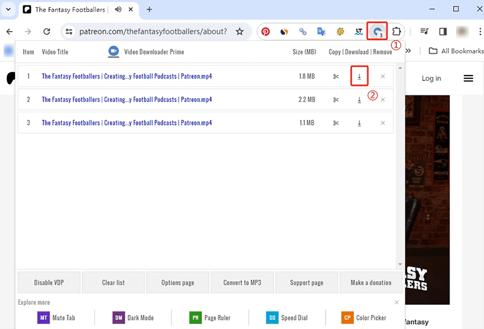Viewport: 484px width, 329px height.
Task: Click the Google Translate extension icon
Action: click(321, 31)
